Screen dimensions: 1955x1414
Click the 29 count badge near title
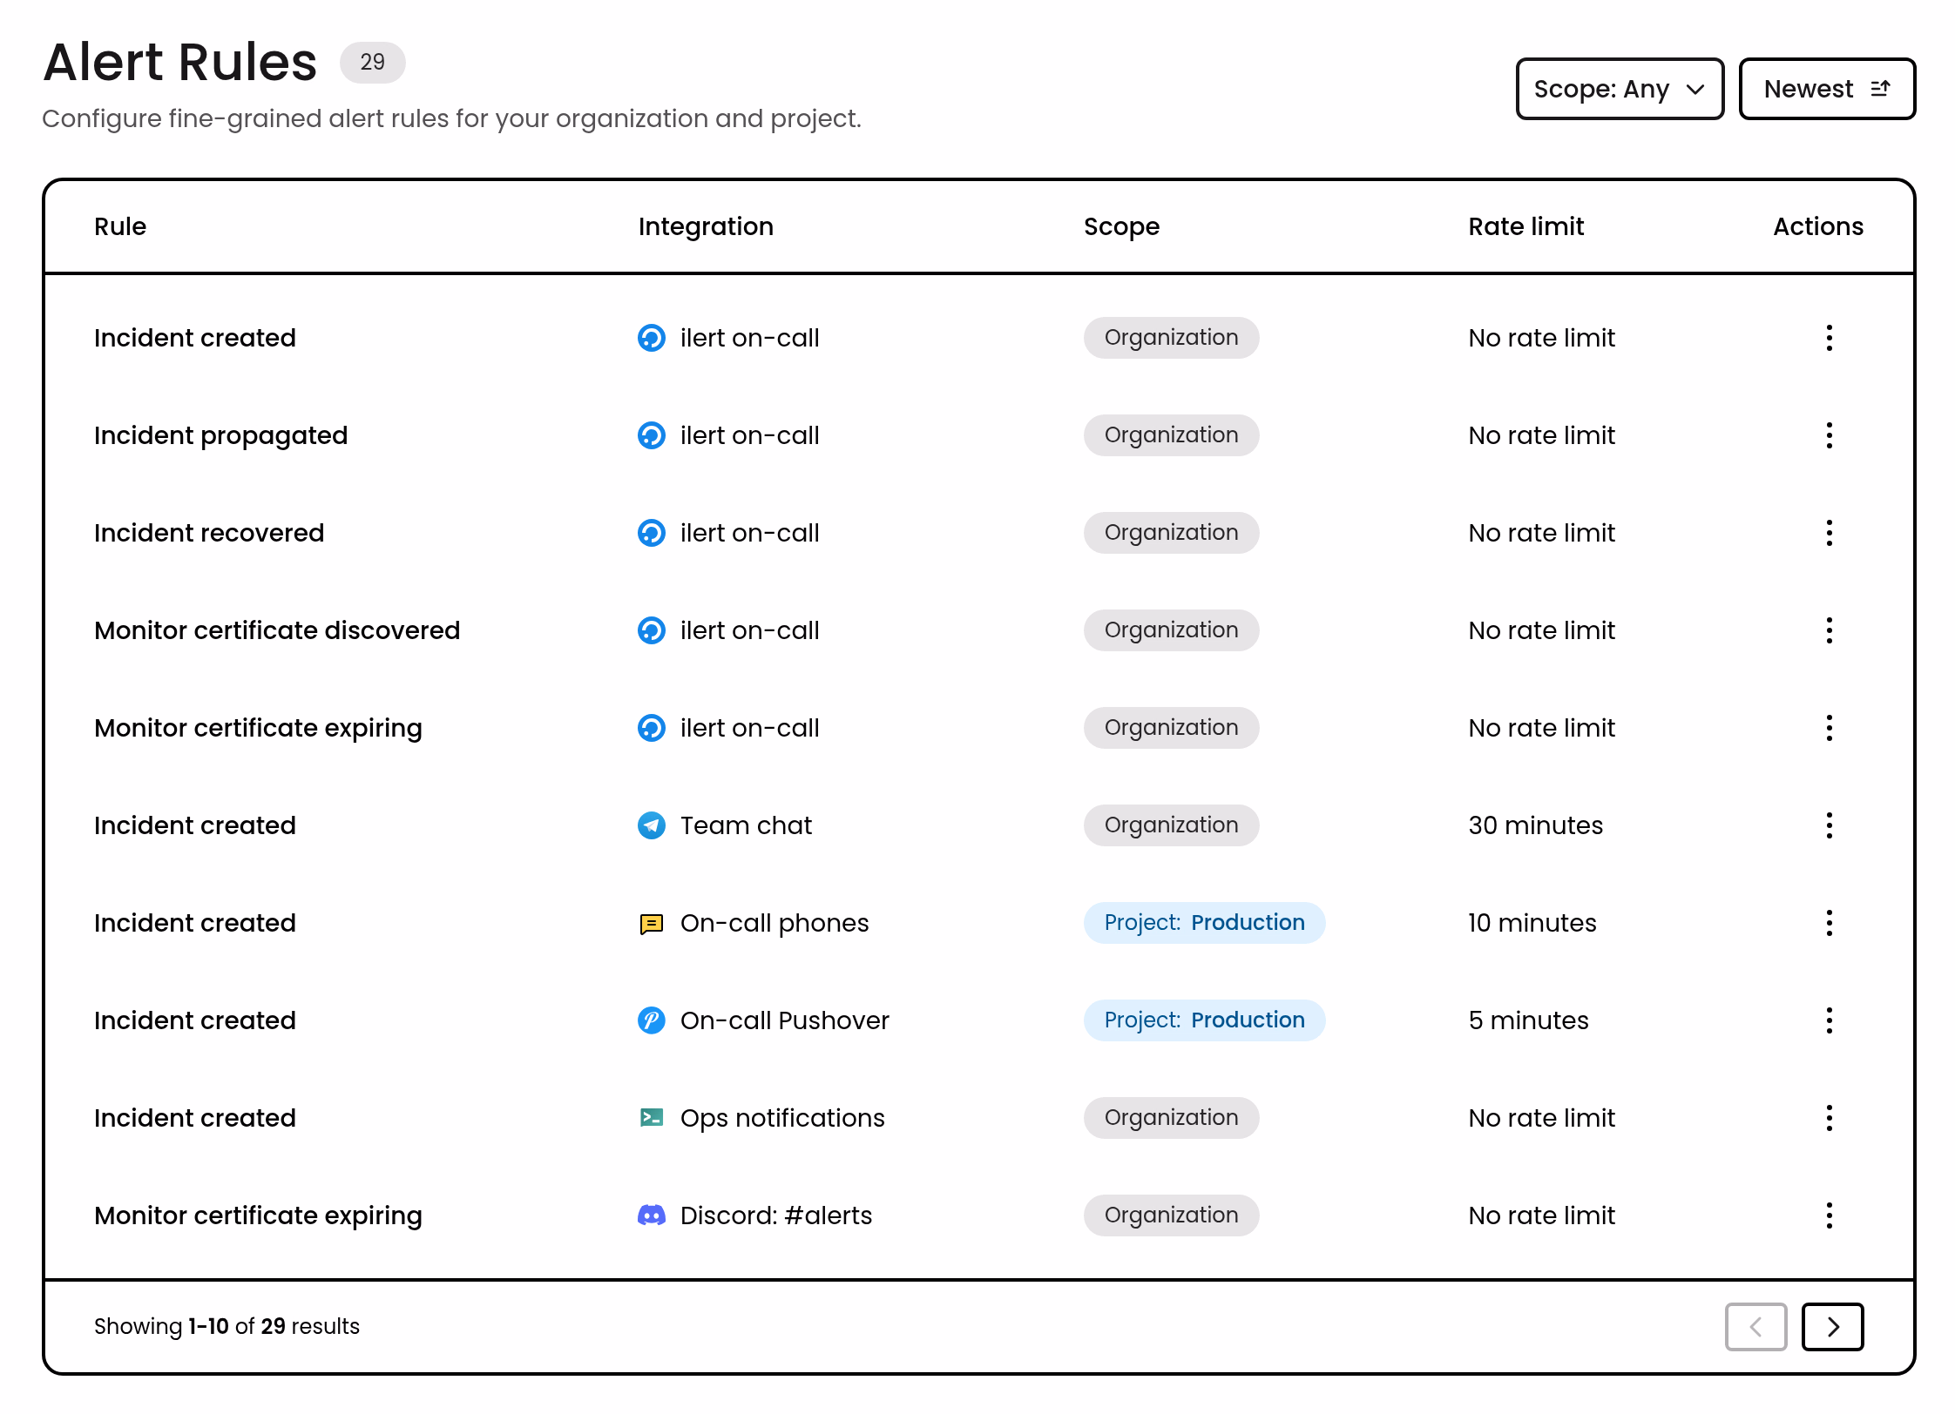click(372, 63)
